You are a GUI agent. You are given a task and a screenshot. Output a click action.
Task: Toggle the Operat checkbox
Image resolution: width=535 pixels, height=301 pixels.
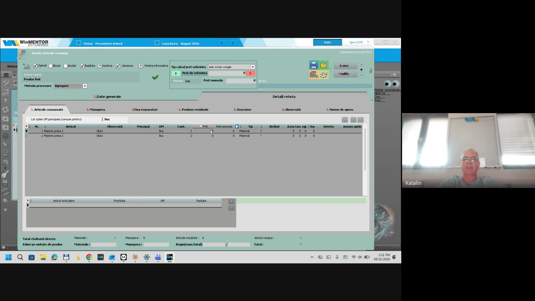pos(35,66)
